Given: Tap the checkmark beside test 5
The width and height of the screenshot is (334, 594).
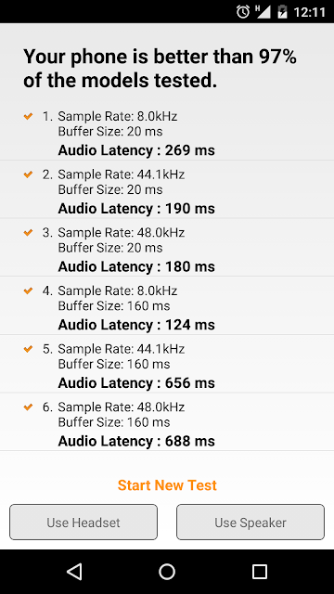Looking at the screenshot, I should point(28,349).
